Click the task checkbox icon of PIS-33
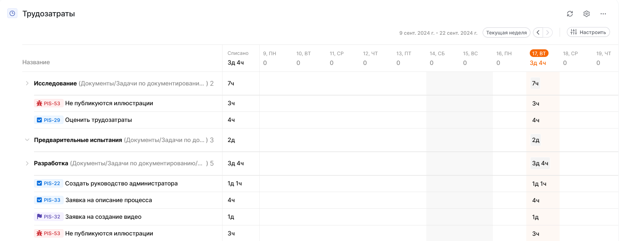 click(x=39, y=200)
